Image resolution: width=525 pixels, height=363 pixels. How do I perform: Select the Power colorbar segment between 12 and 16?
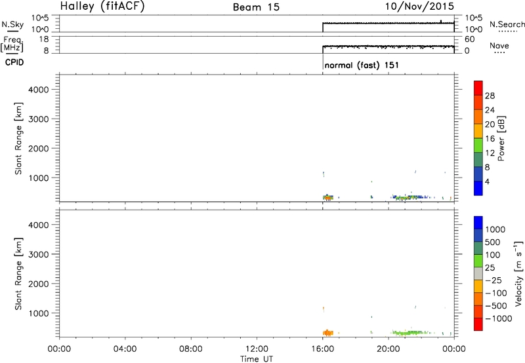[x=478, y=145]
